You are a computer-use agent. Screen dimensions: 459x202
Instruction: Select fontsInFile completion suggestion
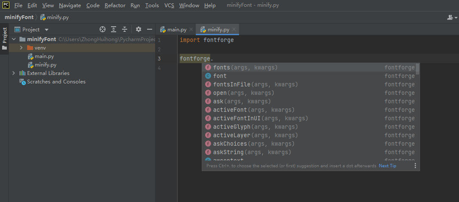tap(309, 84)
